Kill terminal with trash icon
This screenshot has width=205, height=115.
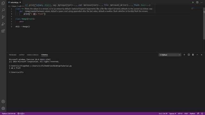tap(193, 55)
